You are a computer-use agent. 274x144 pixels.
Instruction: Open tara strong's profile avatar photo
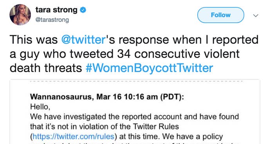pyautogui.click(x=20, y=14)
